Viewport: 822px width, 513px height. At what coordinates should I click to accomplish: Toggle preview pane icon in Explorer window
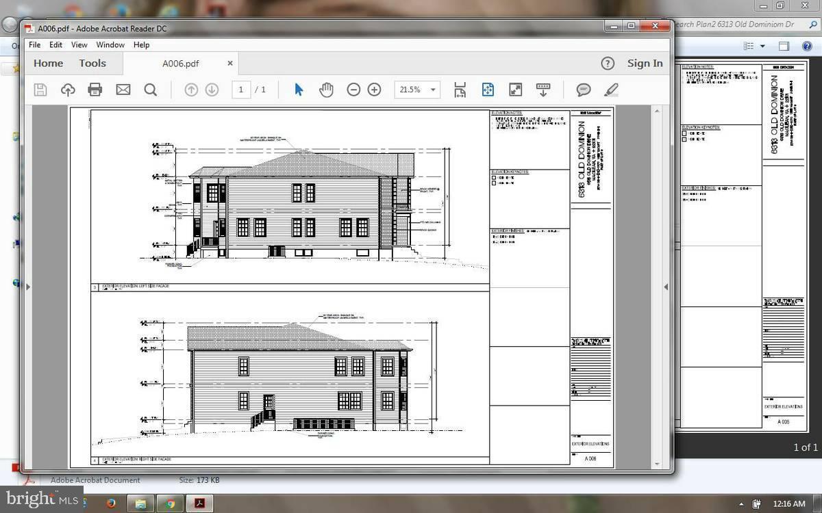click(x=784, y=46)
